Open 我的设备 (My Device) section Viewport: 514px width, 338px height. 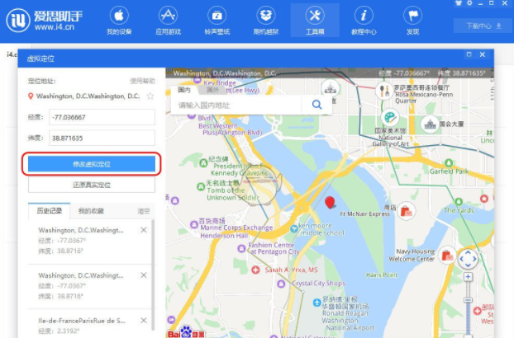click(x=119, y=21)
